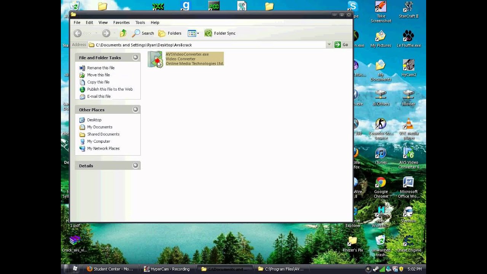The width and height of the screenshot is (487, 274).
Task: Open My Documents under Other Places
Action: pyautogui.click(x=100, y=127)
